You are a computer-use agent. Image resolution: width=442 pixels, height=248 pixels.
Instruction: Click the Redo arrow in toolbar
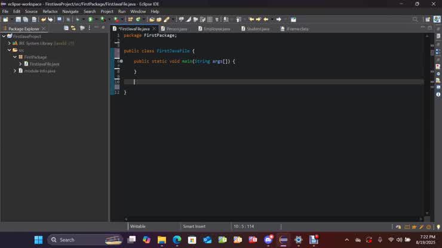pyautogui.click(x=50, y=20)
